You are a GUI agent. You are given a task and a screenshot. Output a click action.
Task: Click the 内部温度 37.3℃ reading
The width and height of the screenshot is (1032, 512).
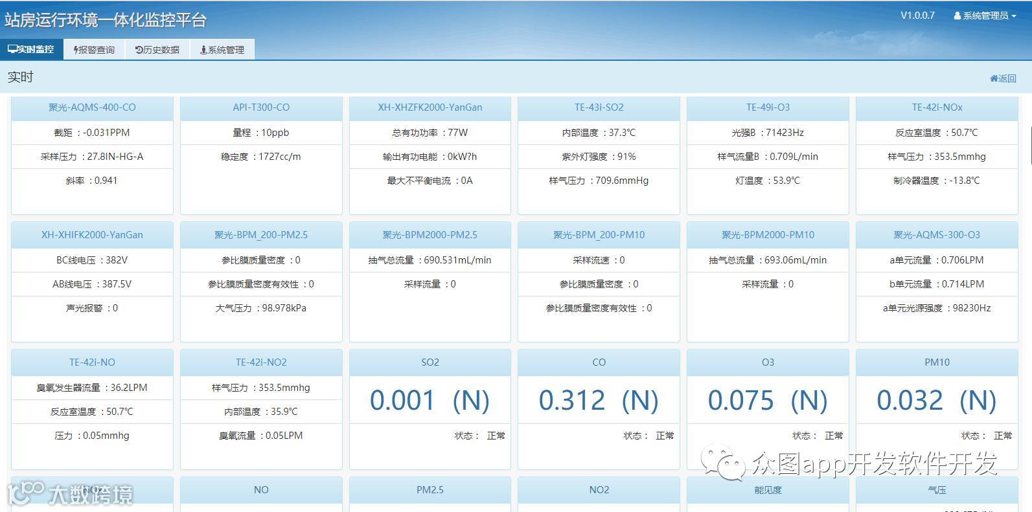point(599,133)
